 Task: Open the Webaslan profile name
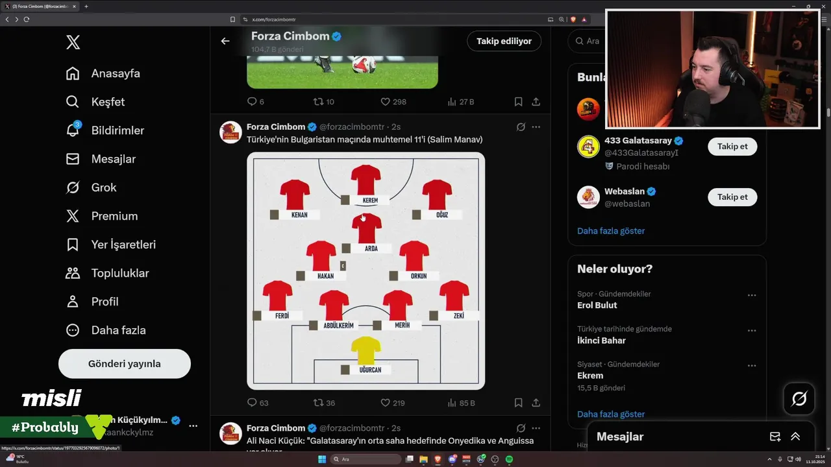click(625, 191)
